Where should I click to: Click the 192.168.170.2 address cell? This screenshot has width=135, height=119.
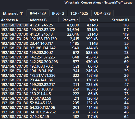(41, 66)
